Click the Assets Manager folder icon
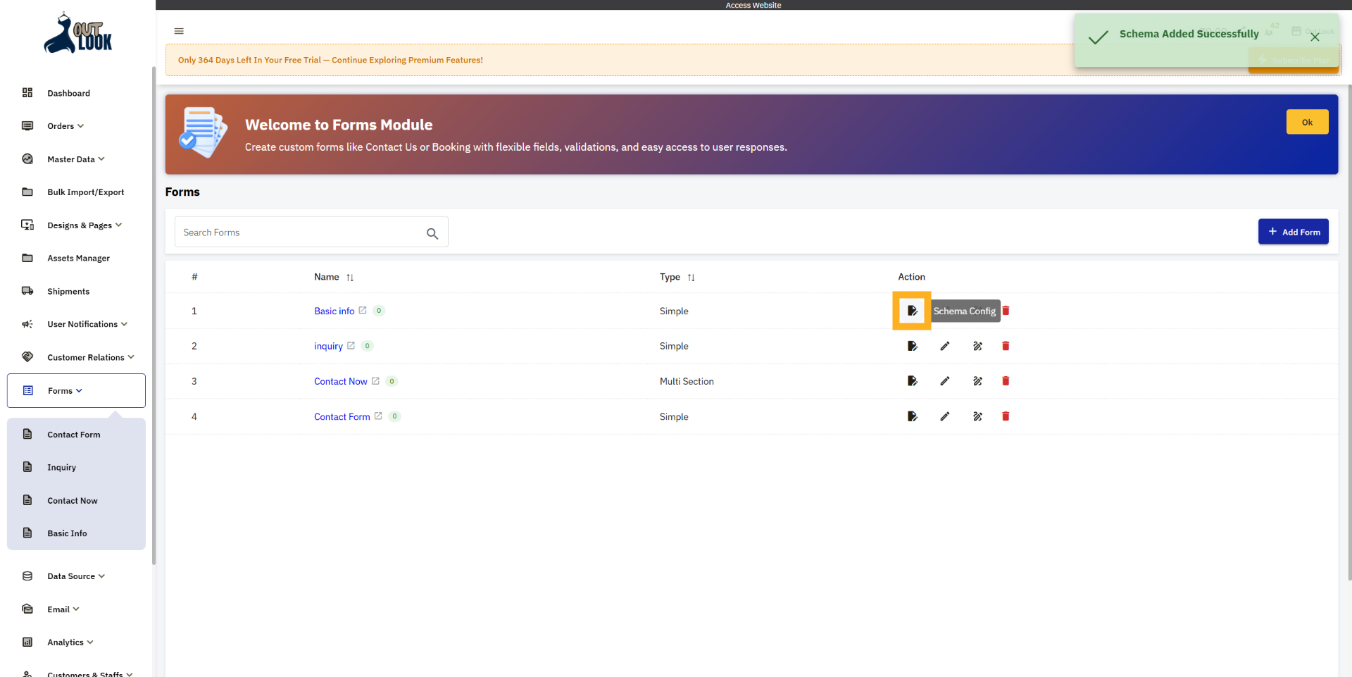The width and height of the screenshot is (1352, 677). coord(27,258)
